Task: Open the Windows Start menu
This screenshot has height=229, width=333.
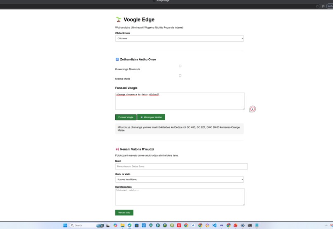Action: [65, 225]
